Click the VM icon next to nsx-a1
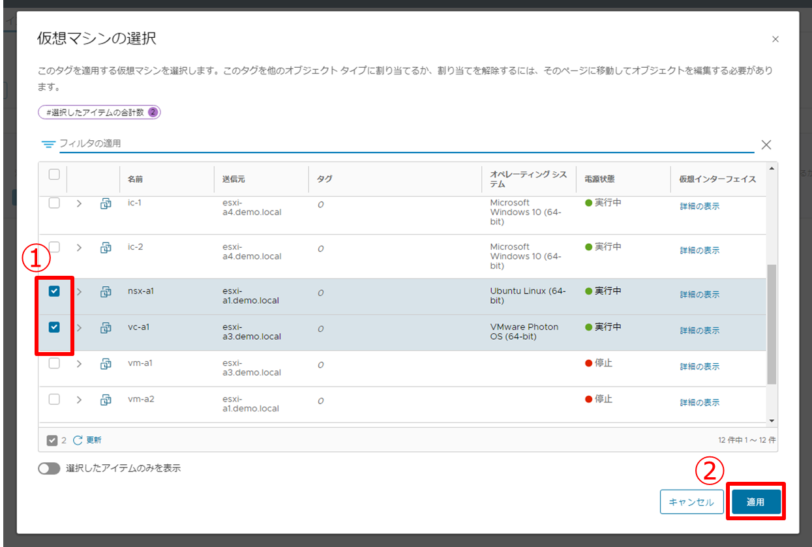The height and width of the screenshot is (547, 812). [105, 292]
